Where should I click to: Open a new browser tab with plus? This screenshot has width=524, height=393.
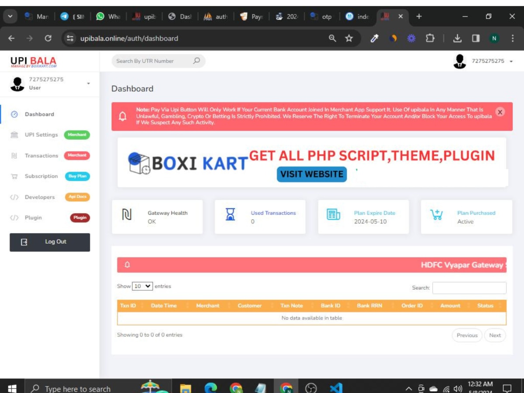coord(419,16)
